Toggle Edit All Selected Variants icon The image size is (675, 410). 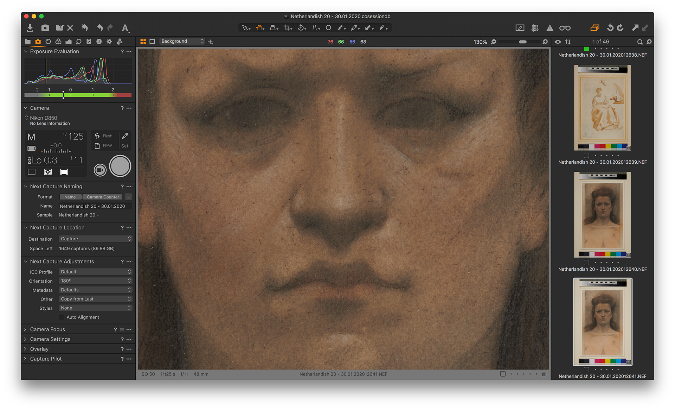595,28
